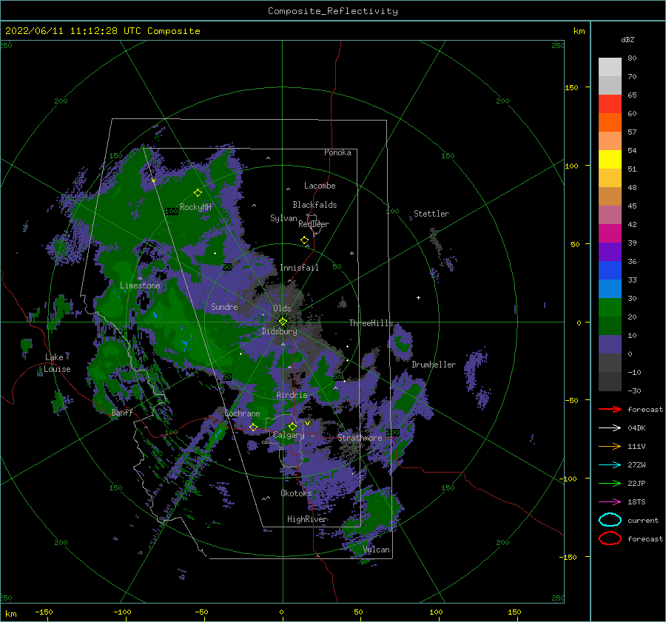Click the ThreeHills city label
666x622 pixels.
pos(371,323)
